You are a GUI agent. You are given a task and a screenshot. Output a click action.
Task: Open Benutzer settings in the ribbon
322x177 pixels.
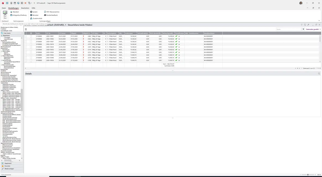[x=34, y=15]
